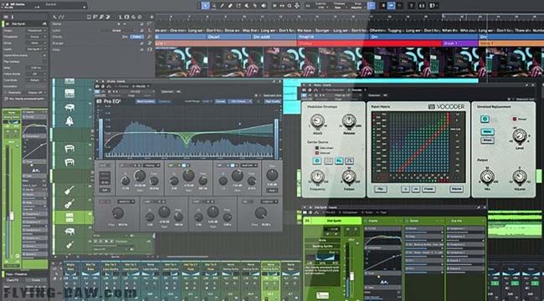Viewport: 544px width, 301px height.
Task: Open the Timebase dropdown in the toolbar
Action: [339, 5]
